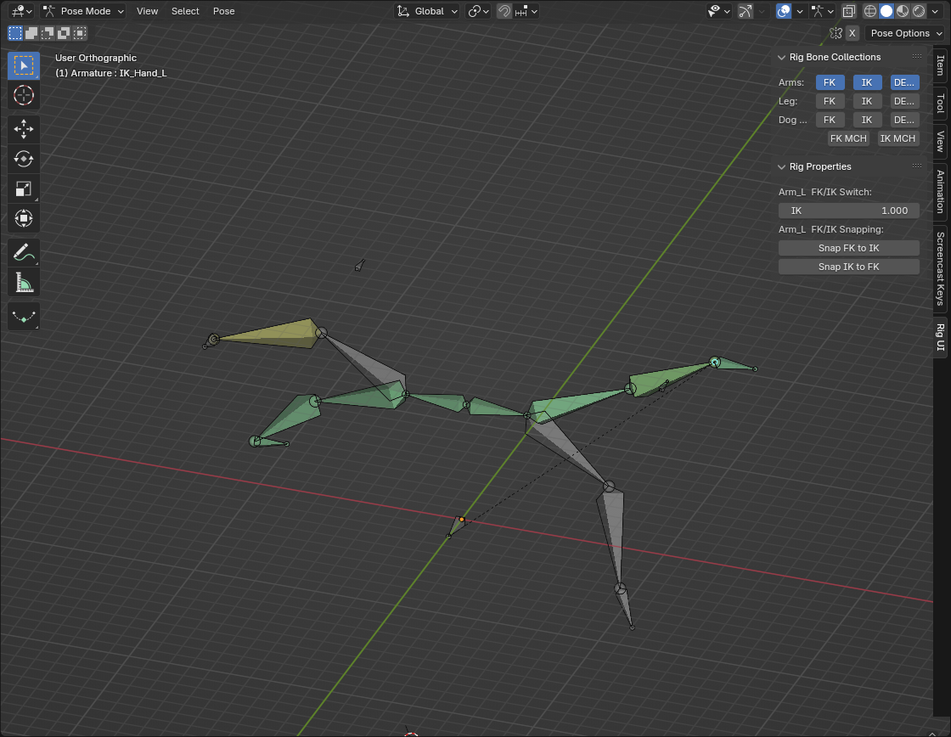Toggle Arms FK bone collection
This screenshot has width=951, height=737.
(830, 82)
